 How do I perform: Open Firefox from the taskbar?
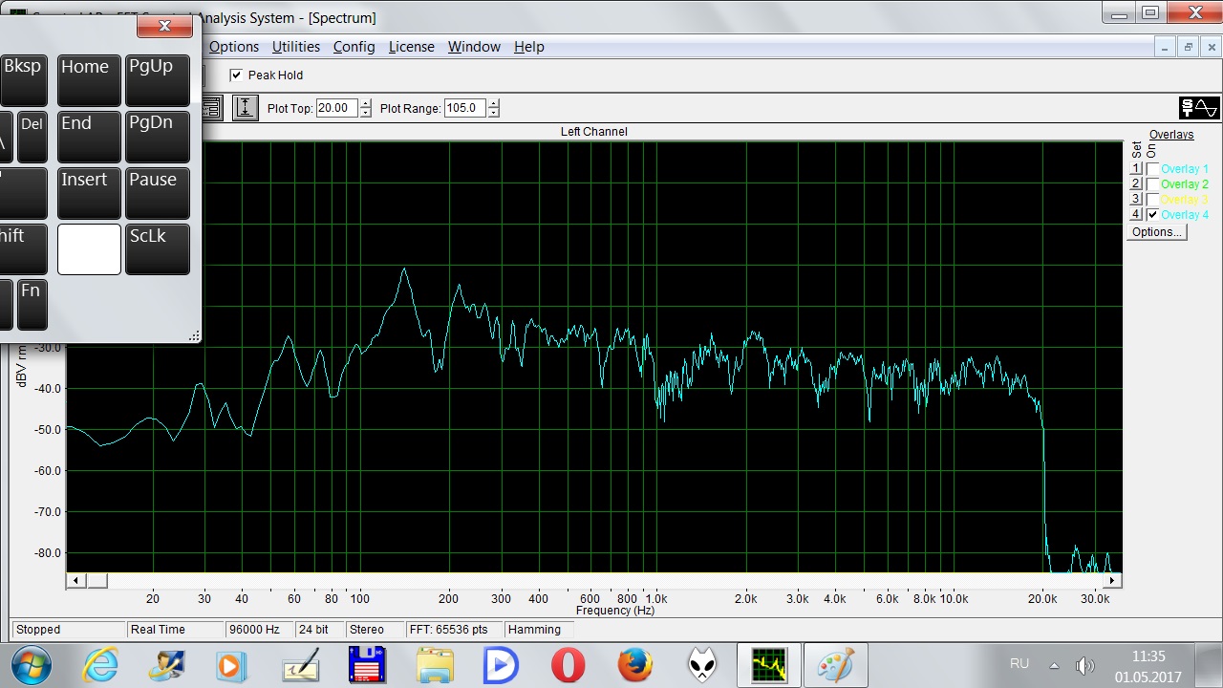click(634, 665)
